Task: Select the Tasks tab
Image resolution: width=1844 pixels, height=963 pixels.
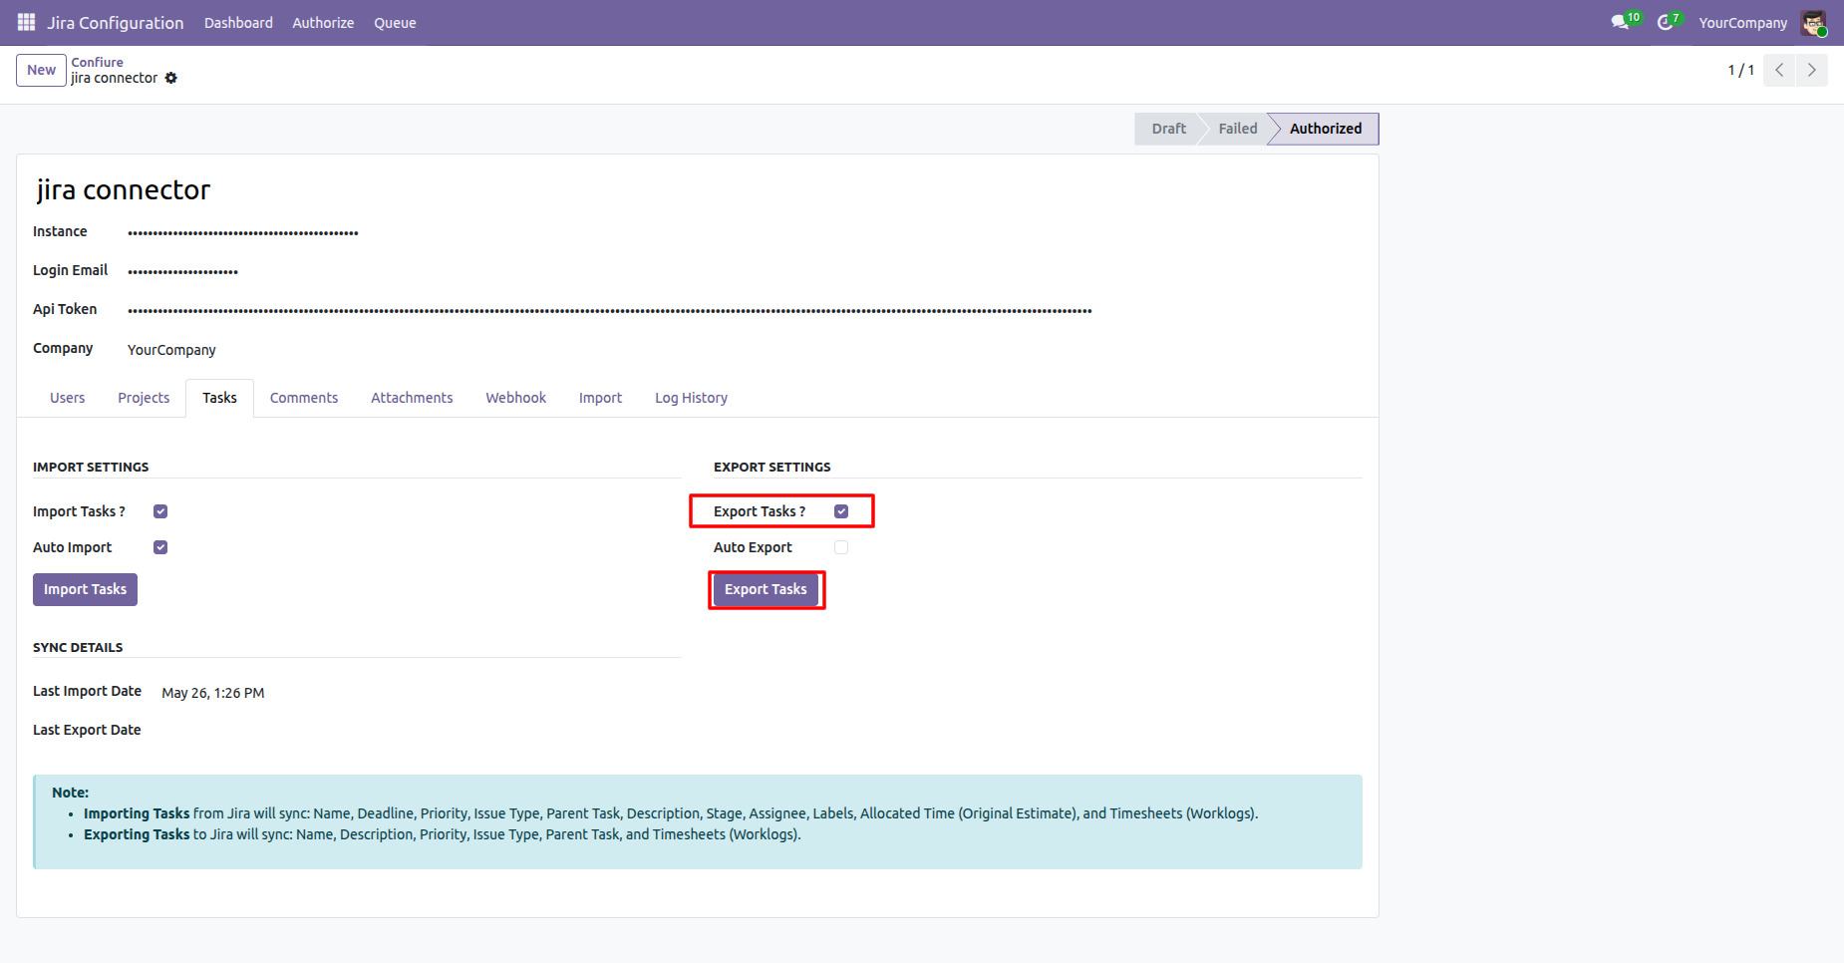Action: pyautogui.click(x=219, y=398)
